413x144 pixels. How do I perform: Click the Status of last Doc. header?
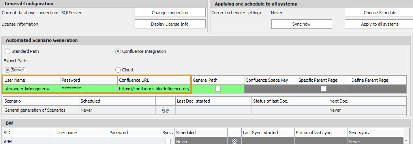[290, 101]
